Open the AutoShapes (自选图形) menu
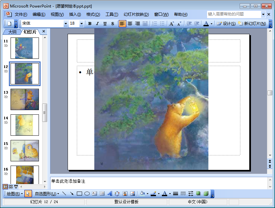Image resolution: width=275 pixels, height=208 pixels. tap(45, 194)
